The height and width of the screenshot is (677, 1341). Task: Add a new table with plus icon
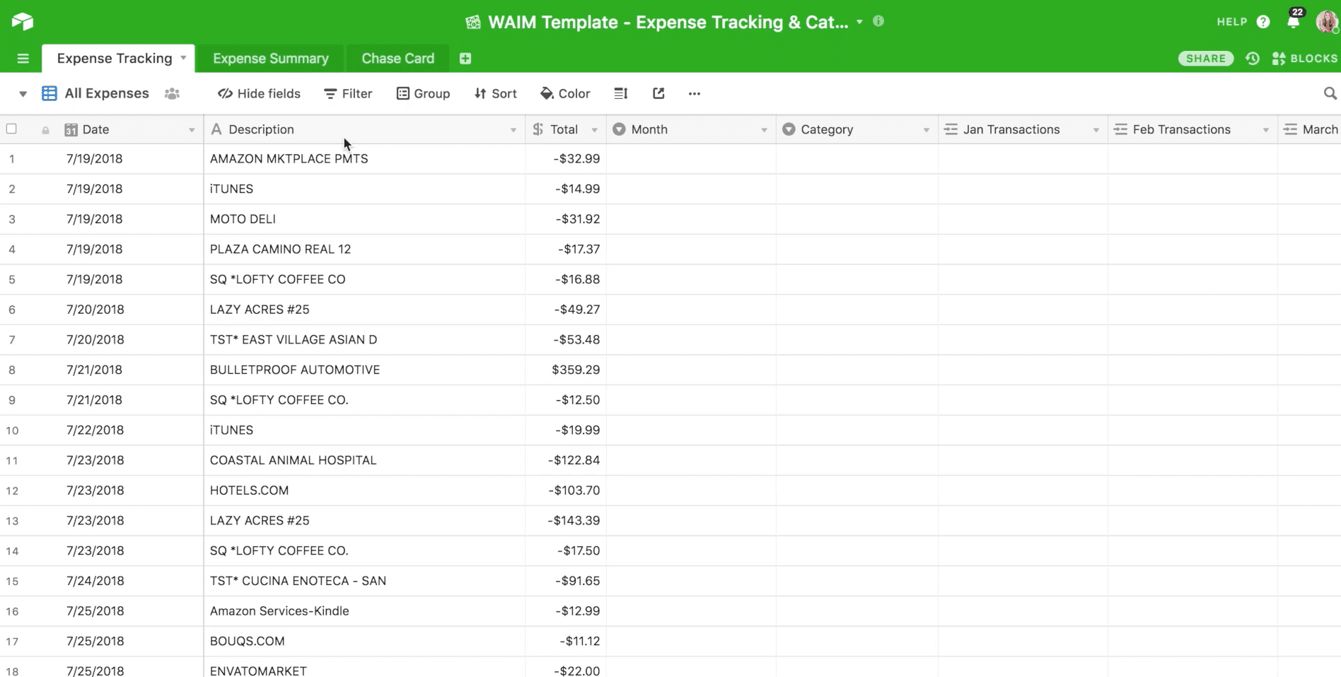coord(465,59)
